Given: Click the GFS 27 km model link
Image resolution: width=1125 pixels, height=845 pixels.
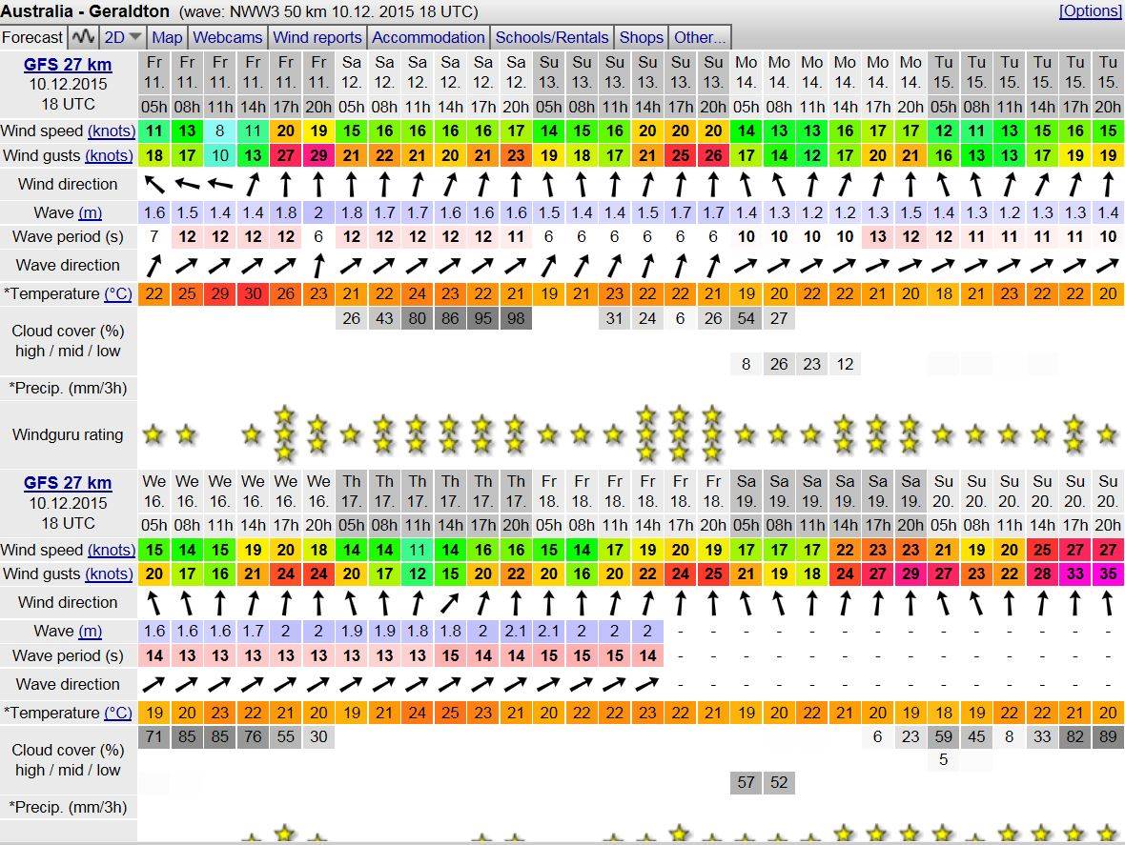Looking at the screenshot, I should (67, 65).
